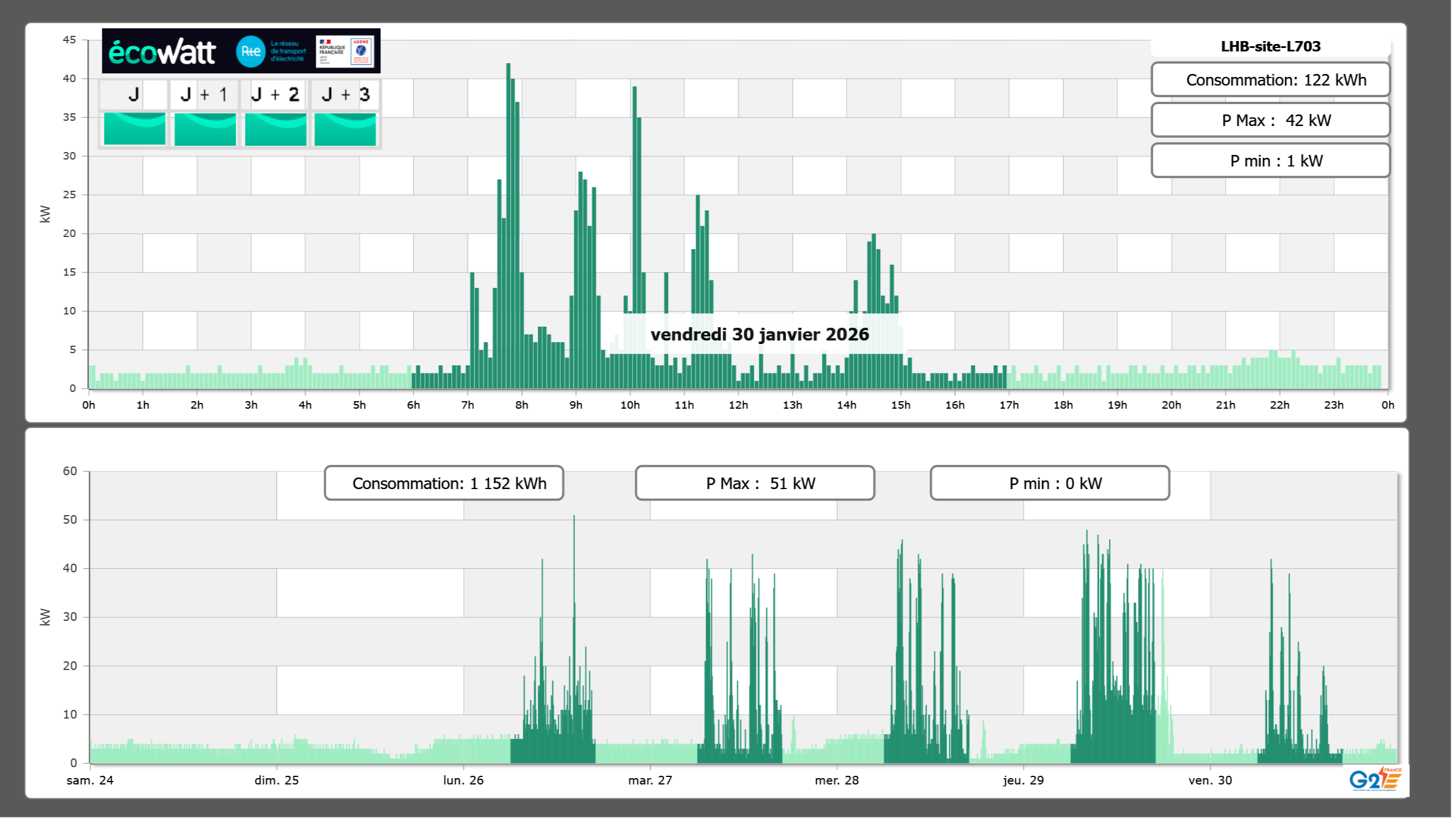1452x818 pixels.
Task: Click green signal icon under J + 3
Action: click(345, 129)
